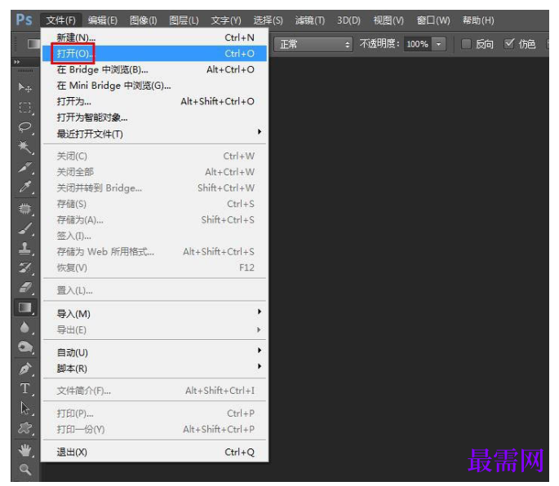This screenshot has height=486, width=559.
Task: Click 文件简介(F)... menu entry
Action: [154, 391]
